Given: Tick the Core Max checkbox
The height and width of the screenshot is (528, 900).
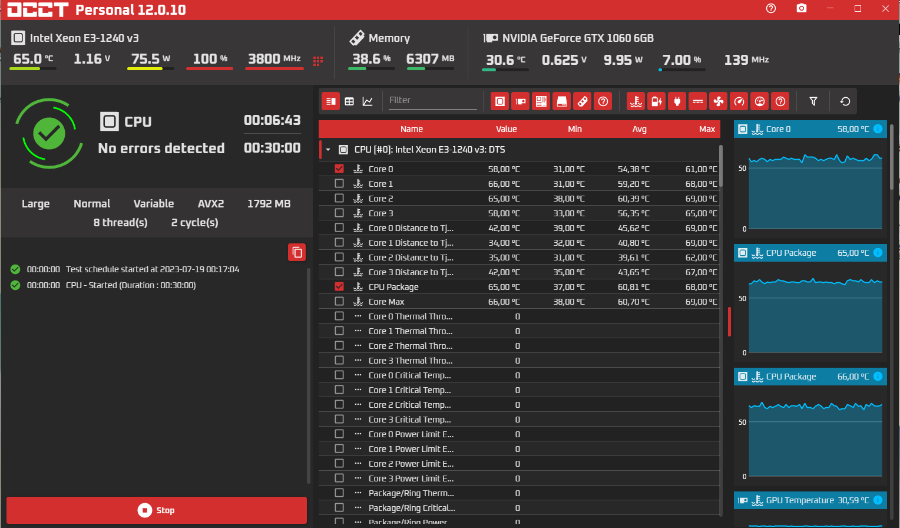Looking at the screenshot, I should [339, 301].
